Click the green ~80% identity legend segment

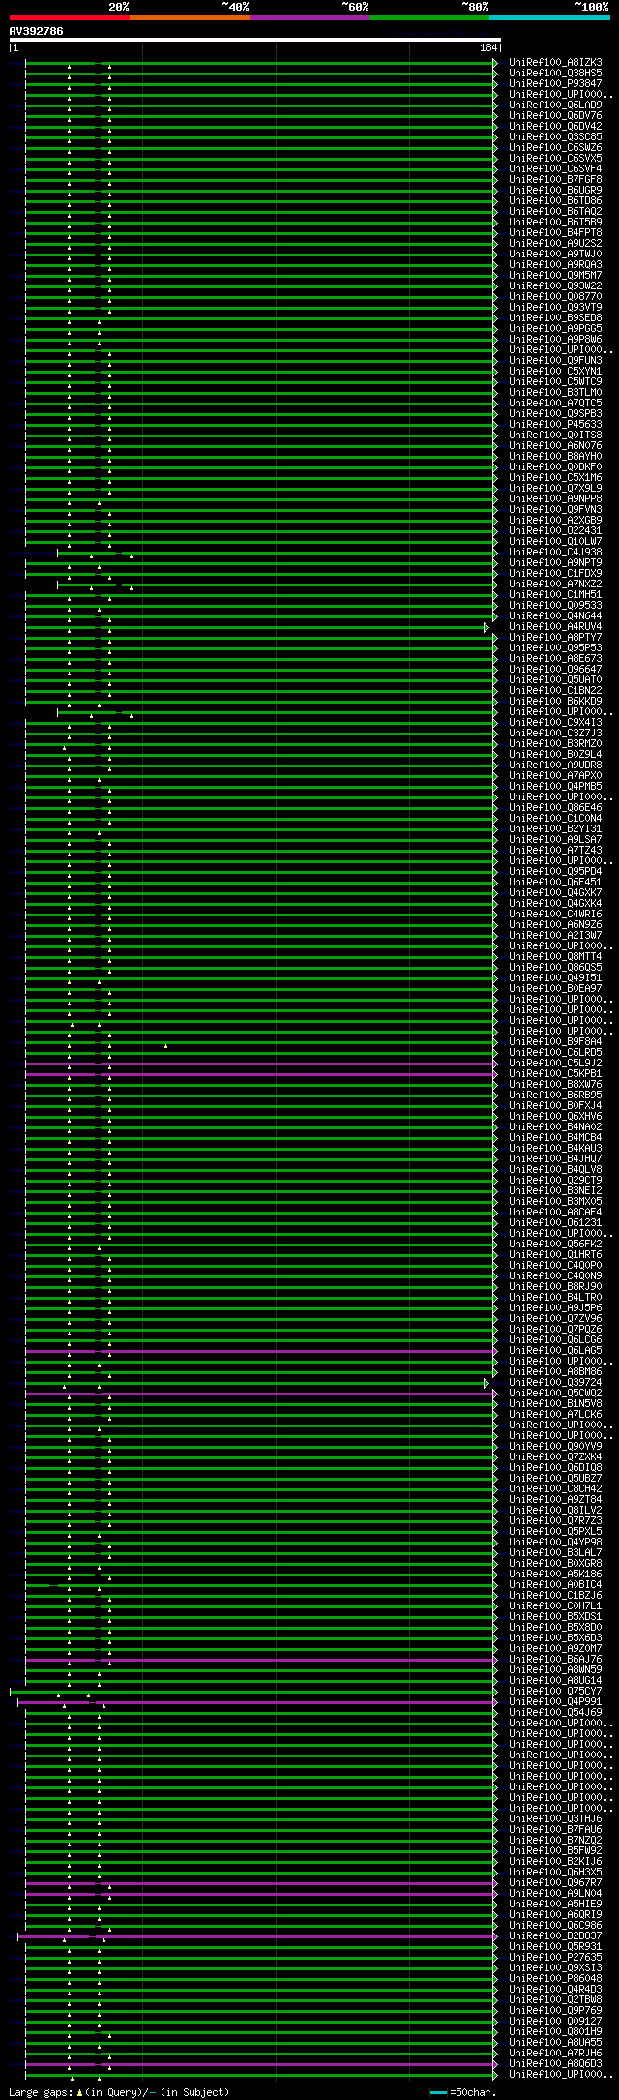[428, 17]
